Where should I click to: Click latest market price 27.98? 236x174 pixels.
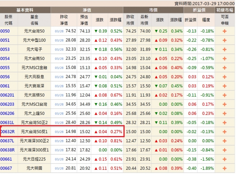tap(145, 40)
